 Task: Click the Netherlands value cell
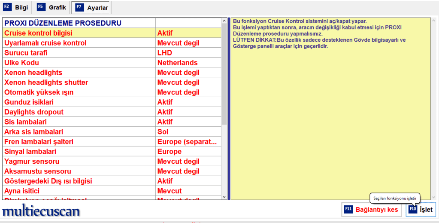click(178, 63)
